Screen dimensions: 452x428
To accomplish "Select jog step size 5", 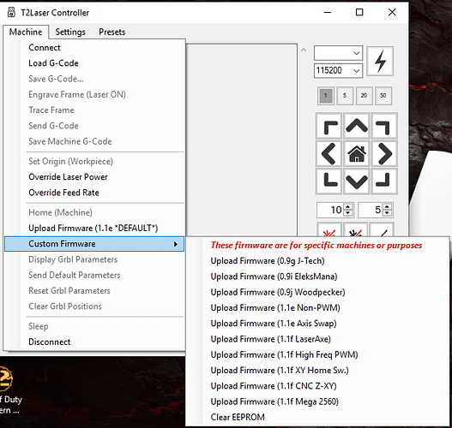I will tap(345, 96).
